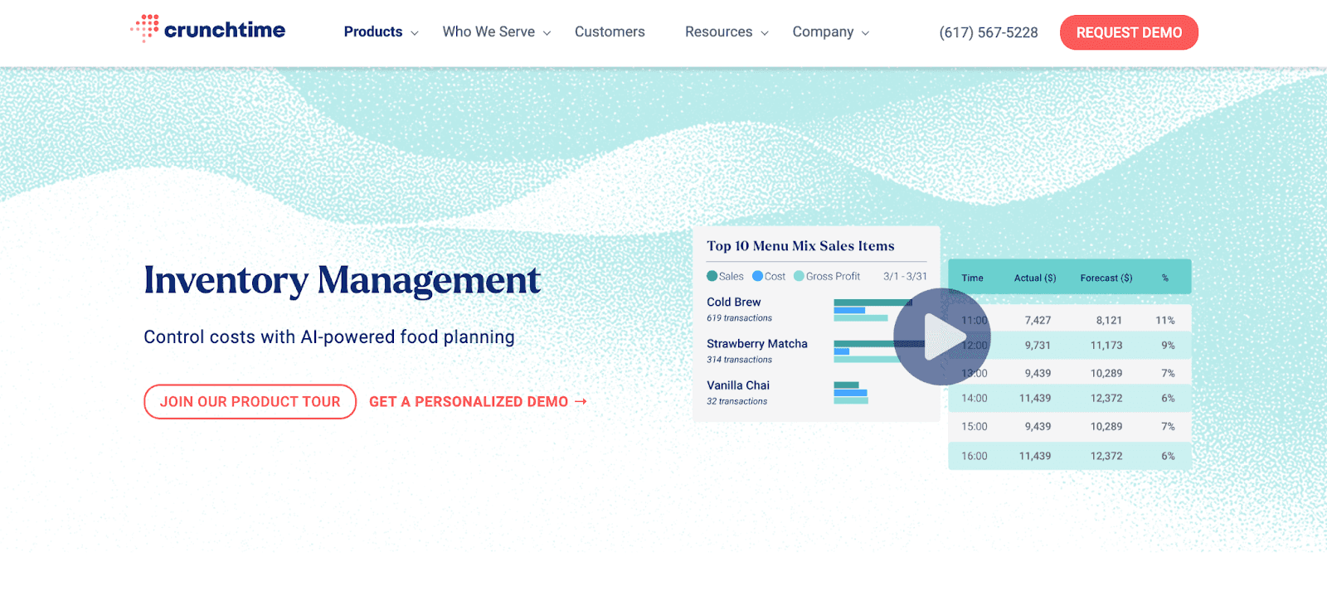The width and height of the screenshot is (1327, 610).
Task: Click the Gross Profit legend dot
Action: coord(799,276)
